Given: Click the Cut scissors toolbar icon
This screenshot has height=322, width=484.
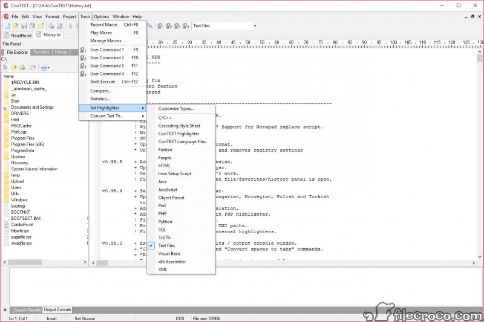Looking at the screenshot, I should (70, 26).
